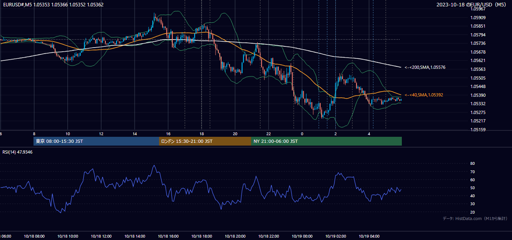Click the 10/18 14:00 time axis label
512x240 pixels.
click(x=135, y=236)
